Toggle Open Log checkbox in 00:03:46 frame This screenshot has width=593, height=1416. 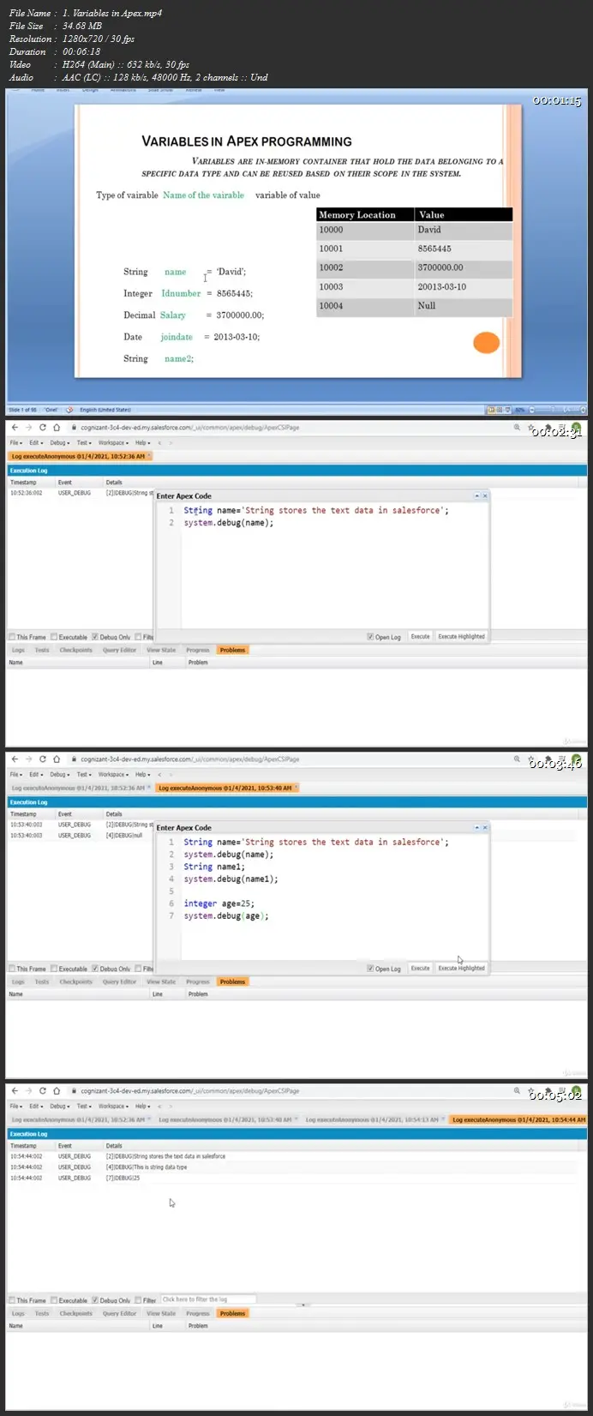pyautogui.click(x=370, y=969)
